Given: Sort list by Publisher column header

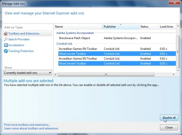Looking at the screenshot, I should click(121, 27).
